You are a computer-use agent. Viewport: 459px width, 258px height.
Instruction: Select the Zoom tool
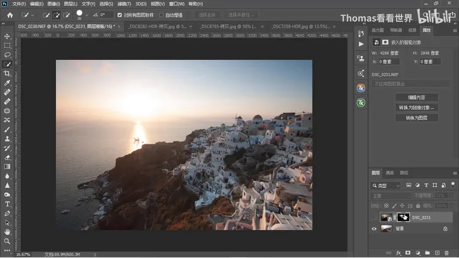7,241
